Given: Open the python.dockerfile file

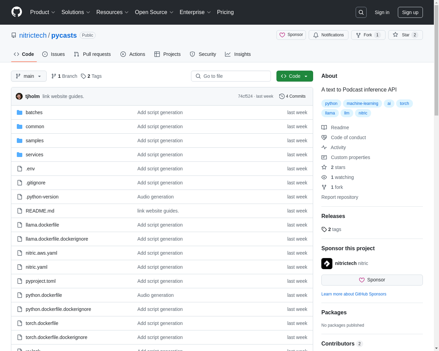Looking at the screenshot, I should coord(44,295).
